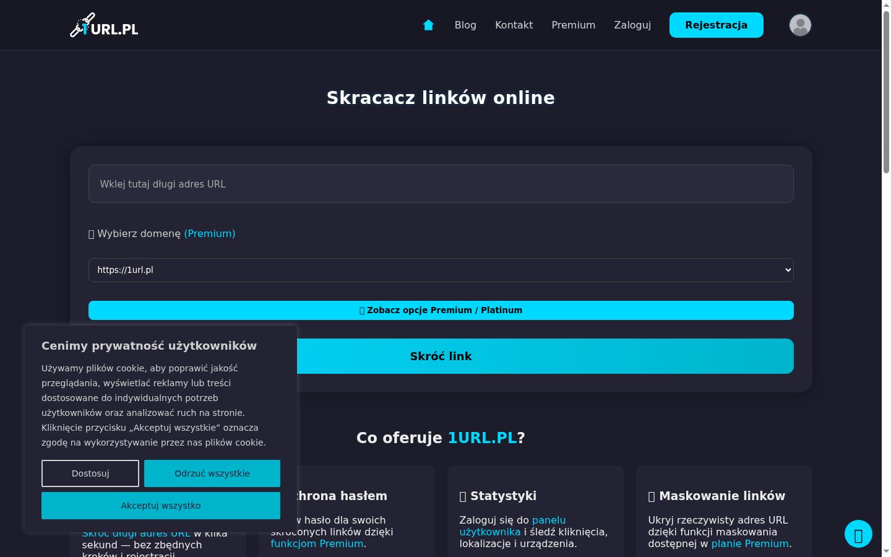
Task: Click Zaloguj in the navigation
Action: pos(632,25)
